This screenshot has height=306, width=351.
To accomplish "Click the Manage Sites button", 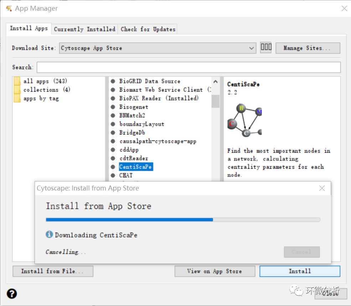I will [308, 48].
